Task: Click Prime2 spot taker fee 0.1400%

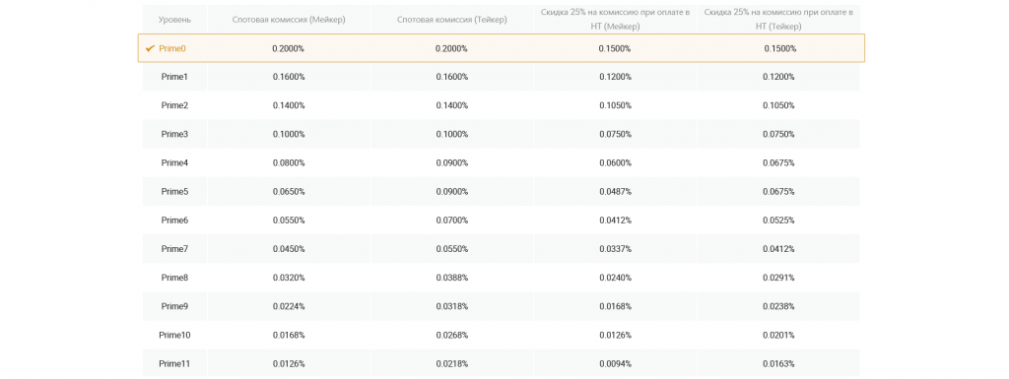Action: pyautogui.click(x=451, y=105)
